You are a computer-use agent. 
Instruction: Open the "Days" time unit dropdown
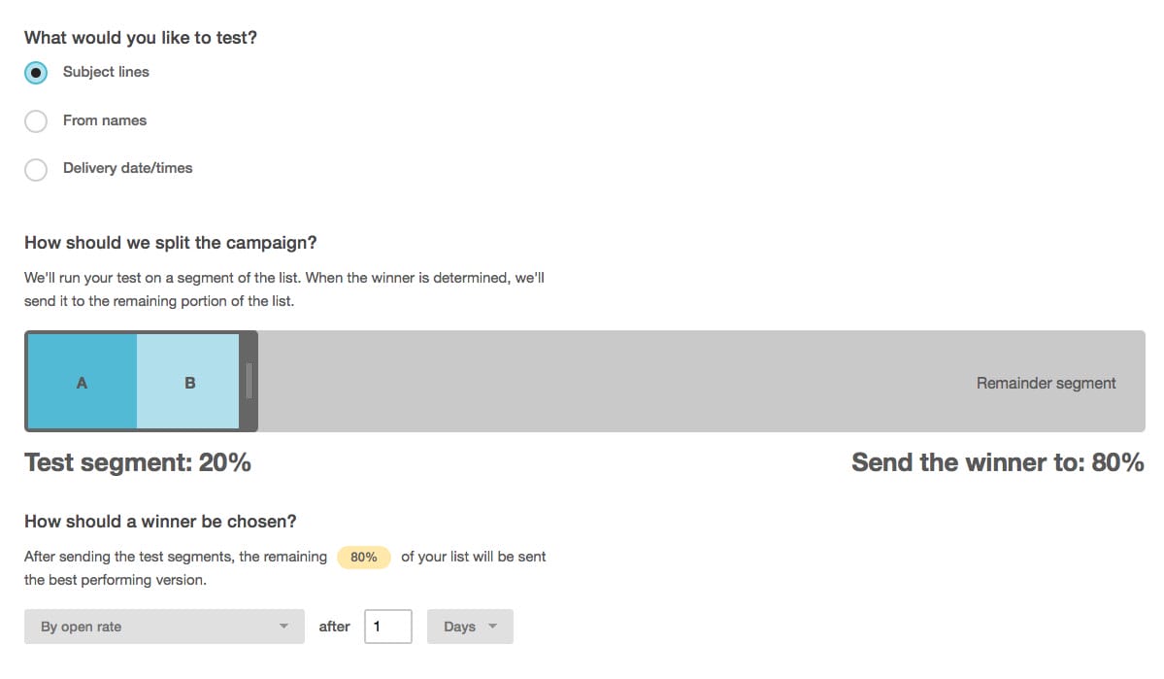469,626
